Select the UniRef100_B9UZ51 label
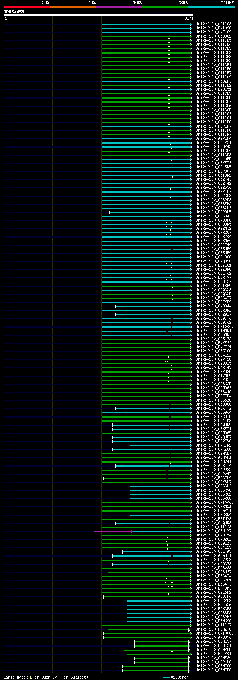 tap(213, 90)
